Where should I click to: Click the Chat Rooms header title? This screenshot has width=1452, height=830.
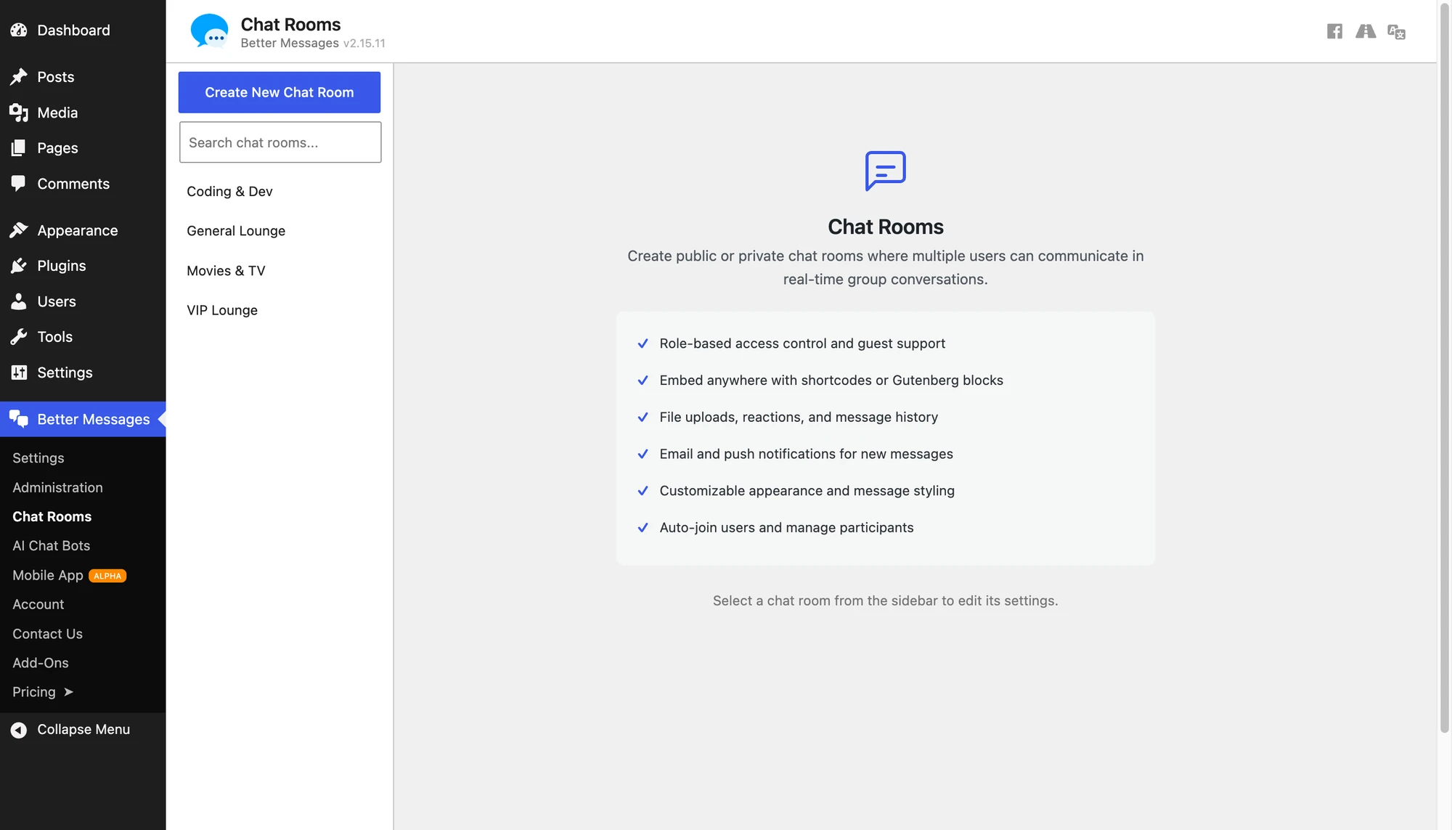click(x=290, y=25)
